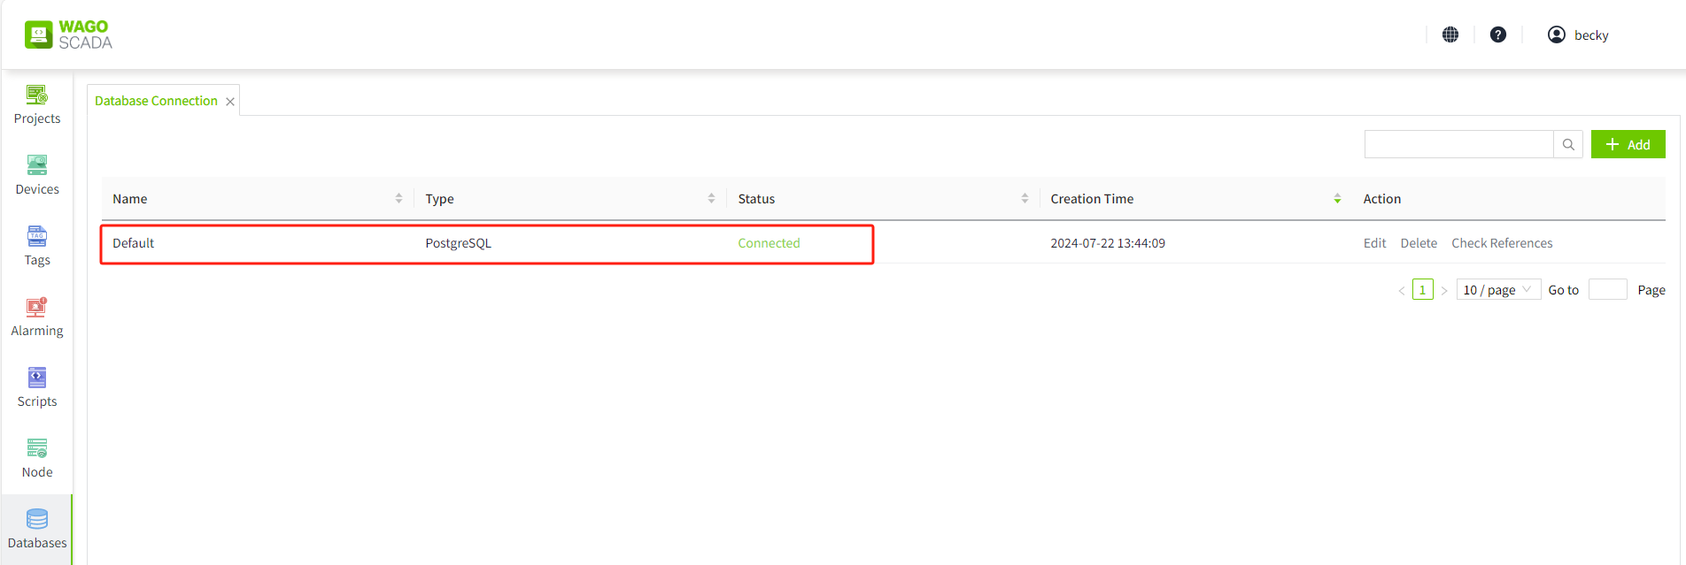Sort the table by Type column

(x=711, y=199)
